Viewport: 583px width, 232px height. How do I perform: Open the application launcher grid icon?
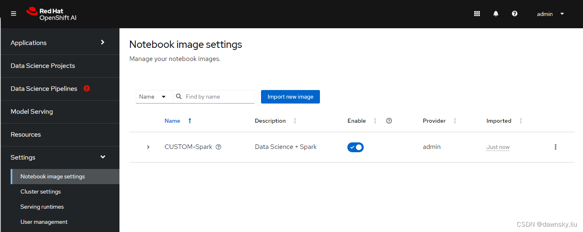pyautogui.click(x=477, y=14)
